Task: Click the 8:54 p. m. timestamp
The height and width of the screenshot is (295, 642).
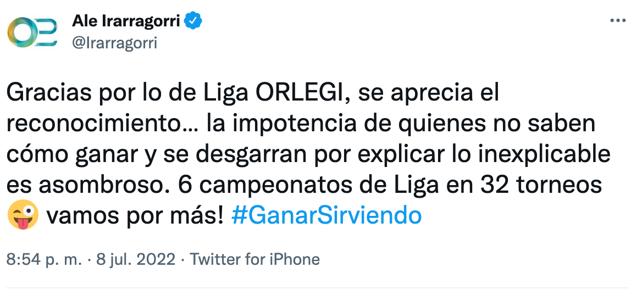Action: click(43, 259)
